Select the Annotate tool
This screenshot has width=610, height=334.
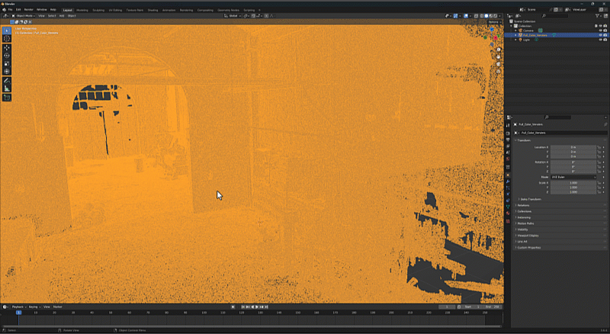7,81
